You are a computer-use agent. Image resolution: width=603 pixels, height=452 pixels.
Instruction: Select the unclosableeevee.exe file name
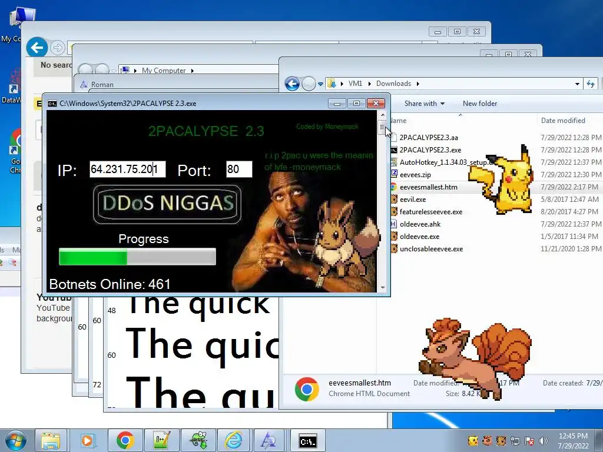pyautogui.click(x=431, y=249)
